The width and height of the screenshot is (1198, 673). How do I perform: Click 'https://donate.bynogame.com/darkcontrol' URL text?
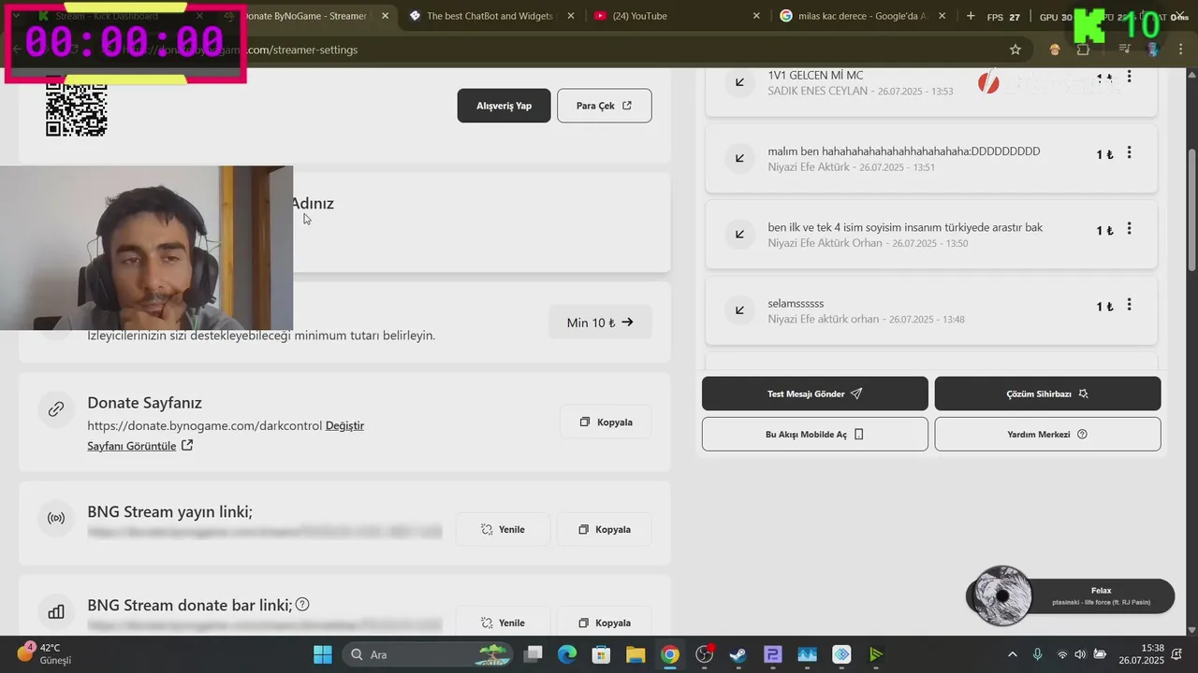[x=205, y=425]
